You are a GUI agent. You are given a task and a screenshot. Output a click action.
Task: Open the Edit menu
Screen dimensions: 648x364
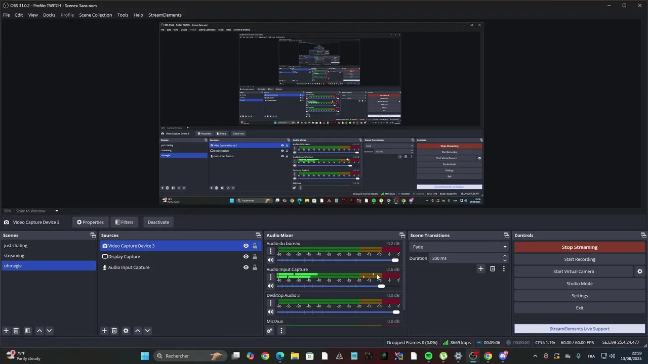[19, 15]
